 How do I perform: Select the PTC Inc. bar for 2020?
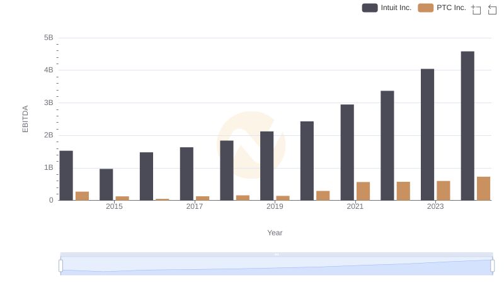(x=323, y=196)
